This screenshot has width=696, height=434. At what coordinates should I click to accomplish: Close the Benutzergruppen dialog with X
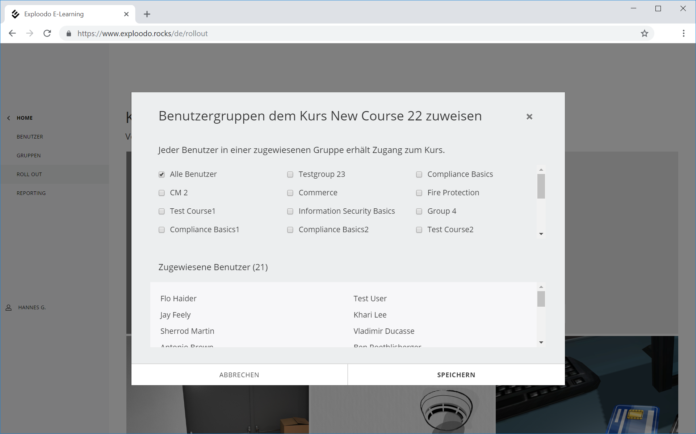[x=529, y=116]
